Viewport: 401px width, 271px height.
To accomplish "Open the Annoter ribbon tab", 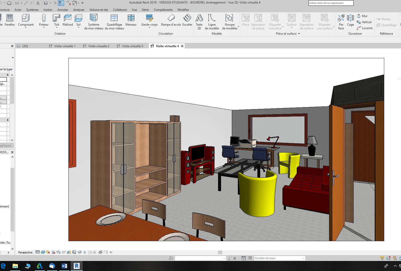I will pyautogui.click(x=63, y=10).
